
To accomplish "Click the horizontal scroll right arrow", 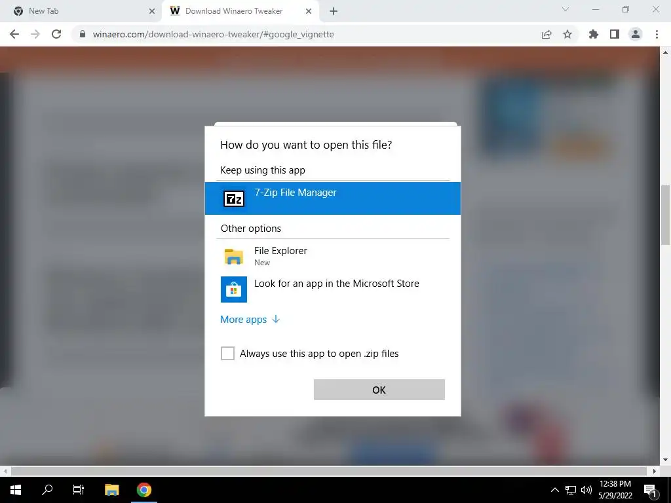I will pyautogui.click(x=655, y=471).
